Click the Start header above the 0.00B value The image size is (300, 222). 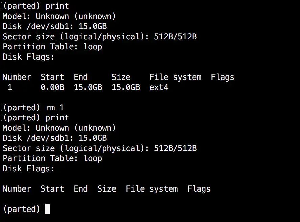click(52, 77)
